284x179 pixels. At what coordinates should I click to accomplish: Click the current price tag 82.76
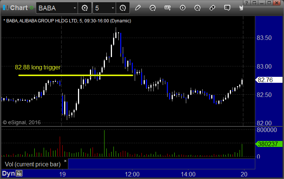tap(269, 80)
